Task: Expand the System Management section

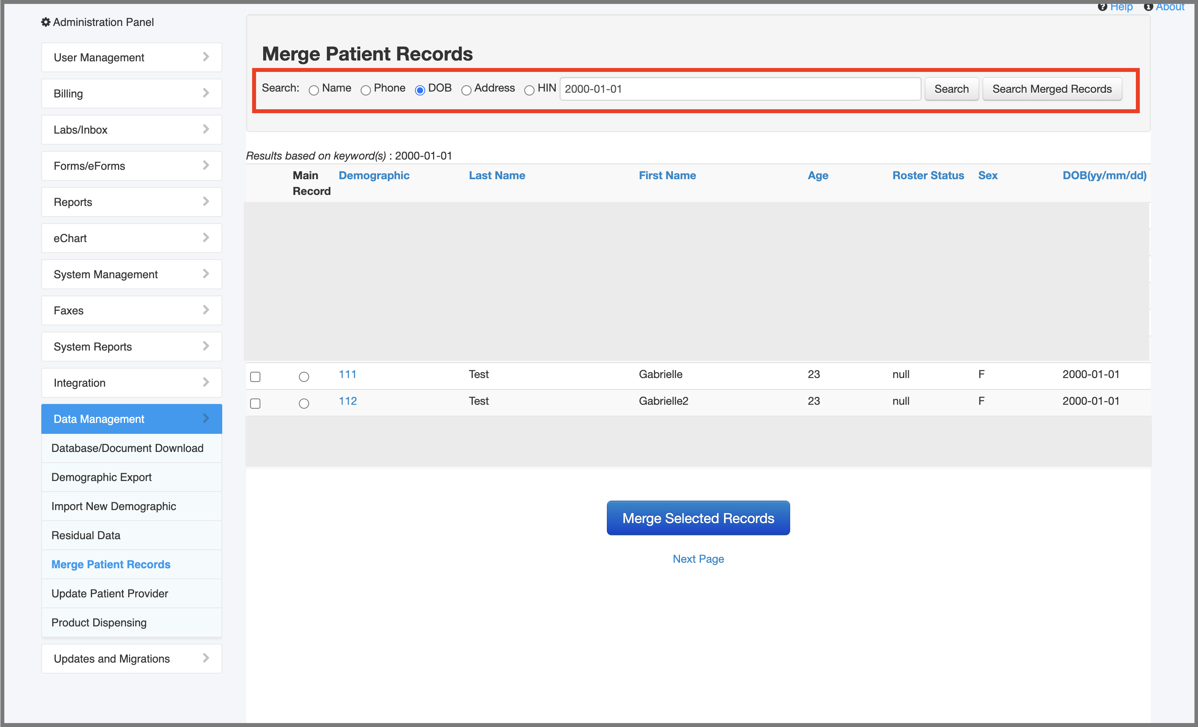Action: point(131,274)
